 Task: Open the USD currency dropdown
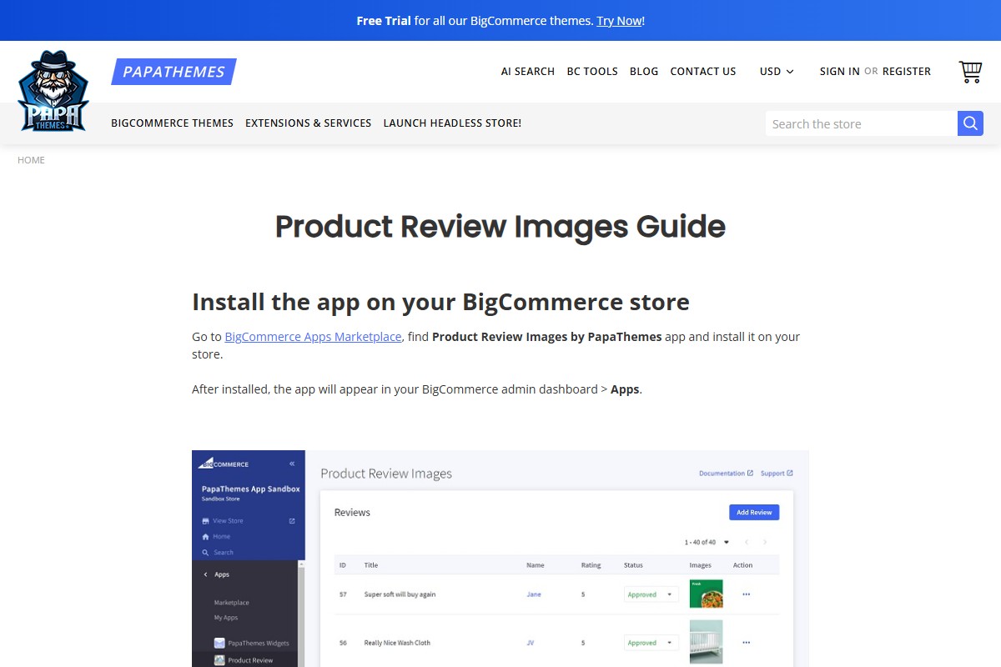[x=775, y=72]
